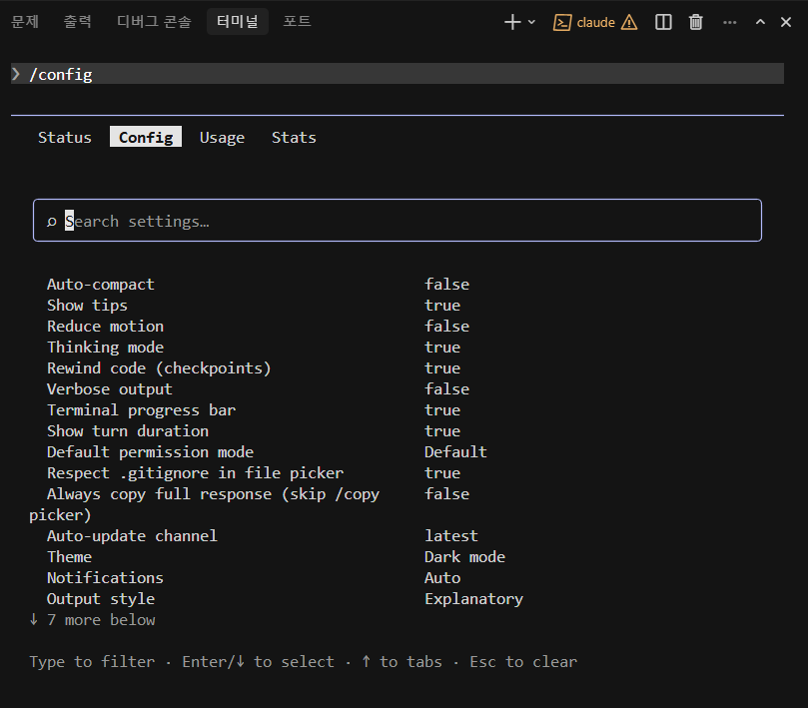Maximize panel with the up chevron
The height and width of the screenshot is (708, 808).
(761, 22)
